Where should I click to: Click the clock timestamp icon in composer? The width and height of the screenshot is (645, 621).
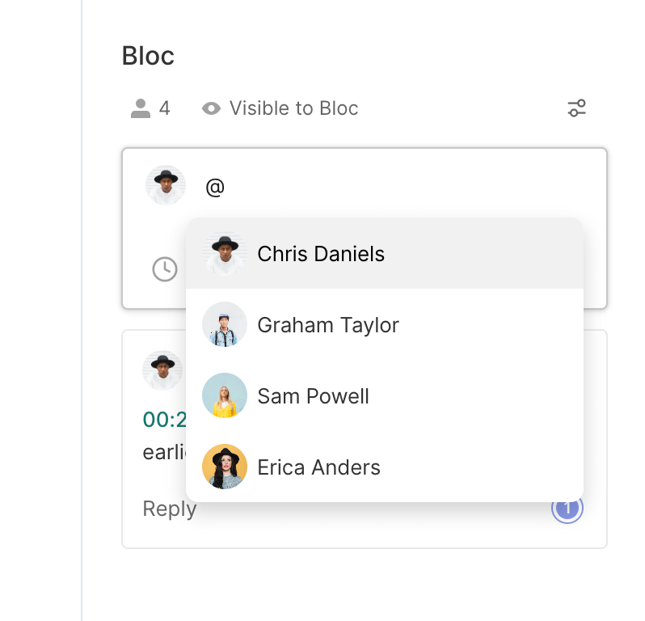click(x=165, y=269)
